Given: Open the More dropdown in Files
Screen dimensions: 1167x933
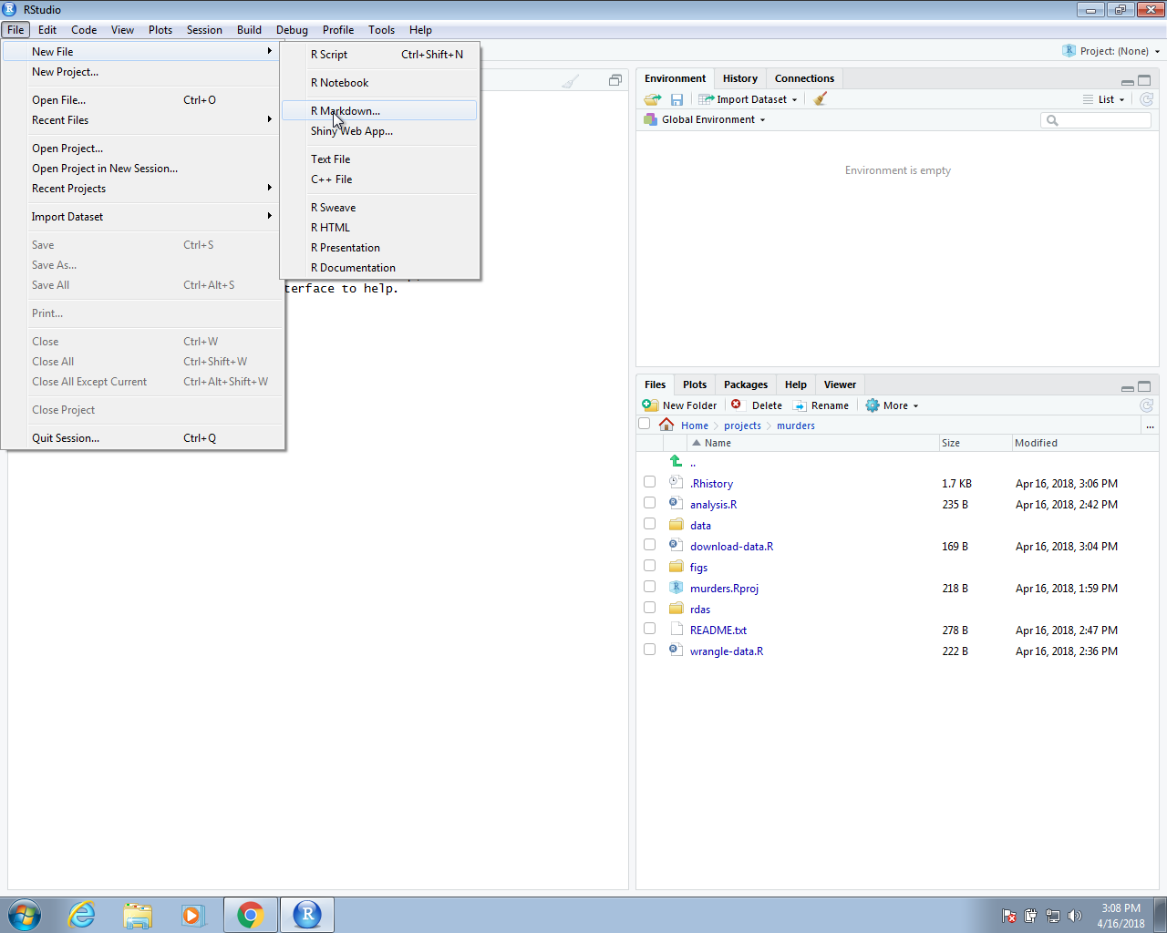Looking at the screenshot, I should click(x=892, y=405).
